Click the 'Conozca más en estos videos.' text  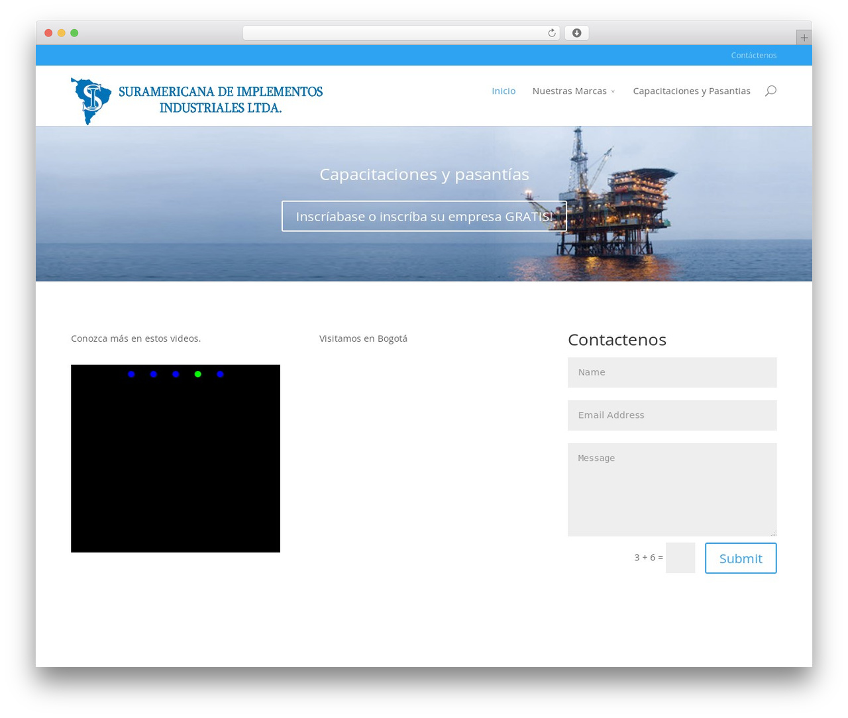(136, 338)
